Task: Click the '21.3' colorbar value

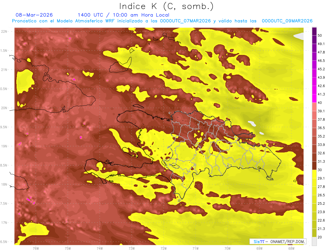Action: [321, 229]
